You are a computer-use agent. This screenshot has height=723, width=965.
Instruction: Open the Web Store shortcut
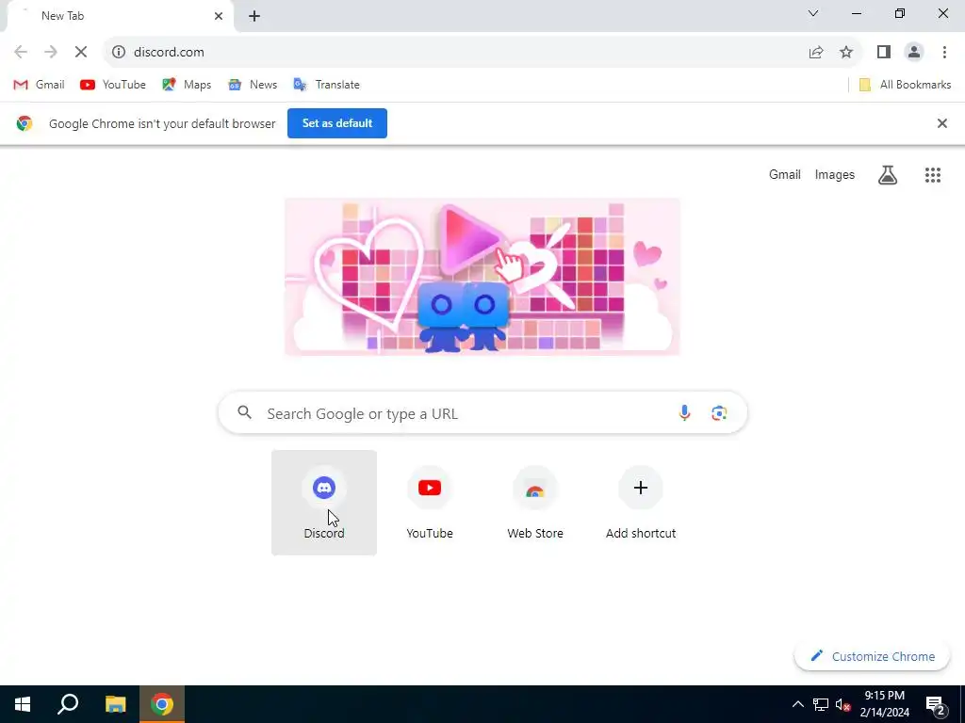535,503
